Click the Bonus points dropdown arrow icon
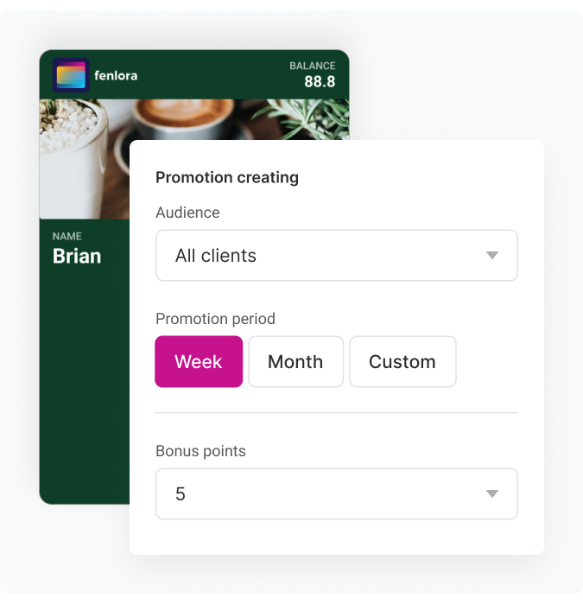This screenshot has height=604, width=583. (492, 494)
